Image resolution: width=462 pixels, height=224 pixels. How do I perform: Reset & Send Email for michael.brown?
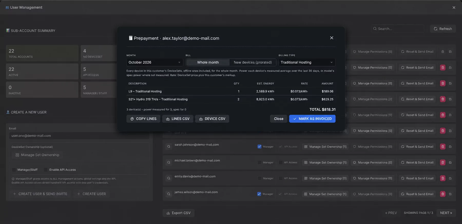pyautogui.click(x=417, y=162)
